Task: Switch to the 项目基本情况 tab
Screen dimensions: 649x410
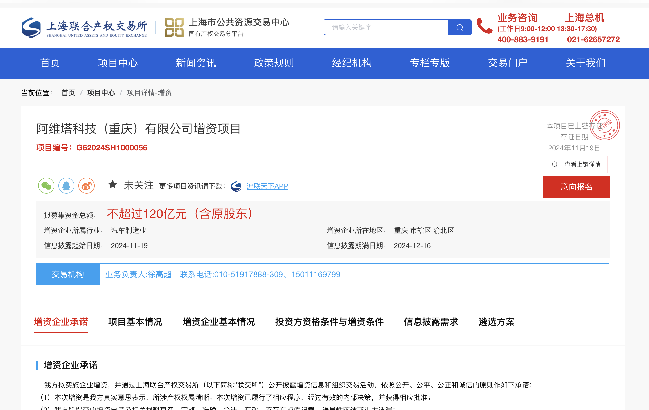Action: tap(135, 322)
